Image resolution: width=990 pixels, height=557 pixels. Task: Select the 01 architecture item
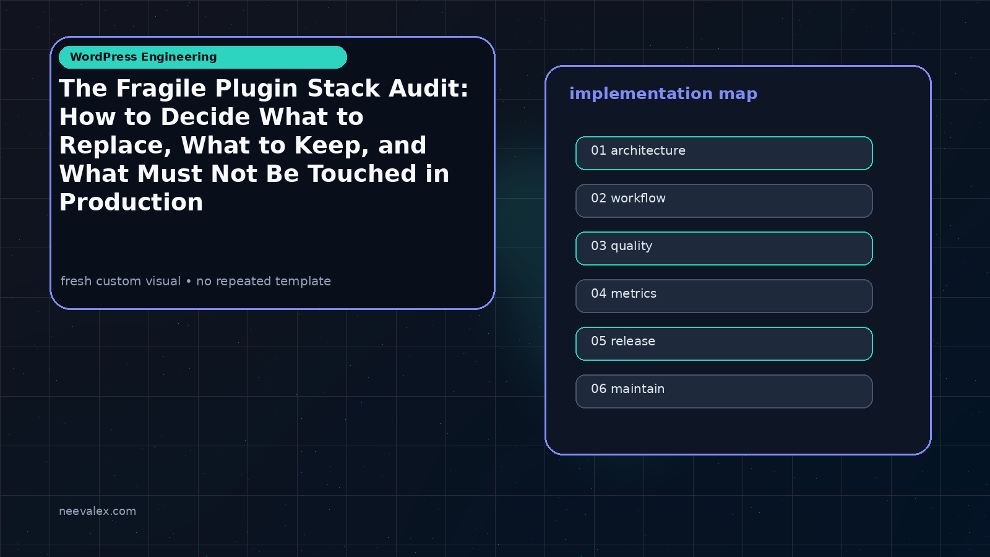(x=724, y=153)
